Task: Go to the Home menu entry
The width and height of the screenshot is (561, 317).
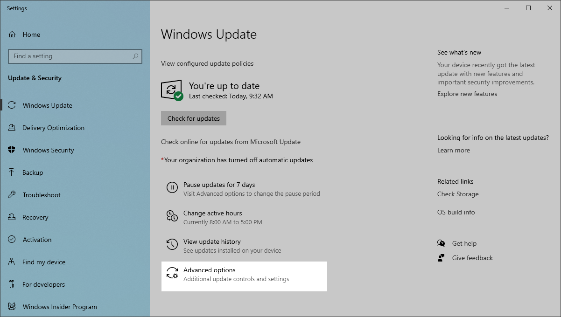Action: tap(31, 34)
